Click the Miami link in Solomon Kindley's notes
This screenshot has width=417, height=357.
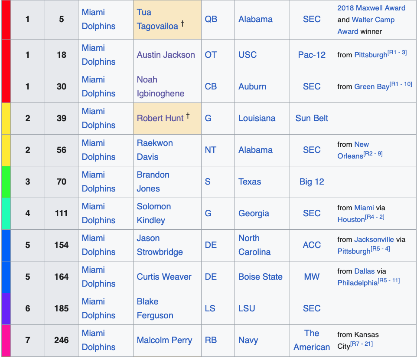(x=365, y=208)
